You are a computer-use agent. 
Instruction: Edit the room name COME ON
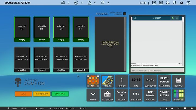35,83
